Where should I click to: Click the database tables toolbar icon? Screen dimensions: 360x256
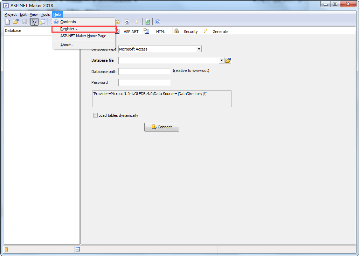click(x=43, y=22)
